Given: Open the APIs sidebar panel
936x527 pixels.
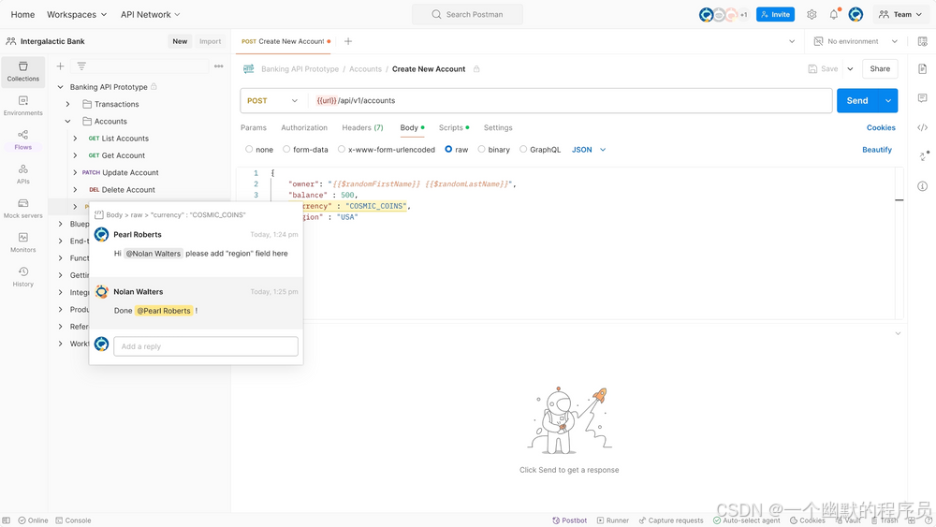Looking at the screenshot, I should pyautogui.click(x=23, y=174).
